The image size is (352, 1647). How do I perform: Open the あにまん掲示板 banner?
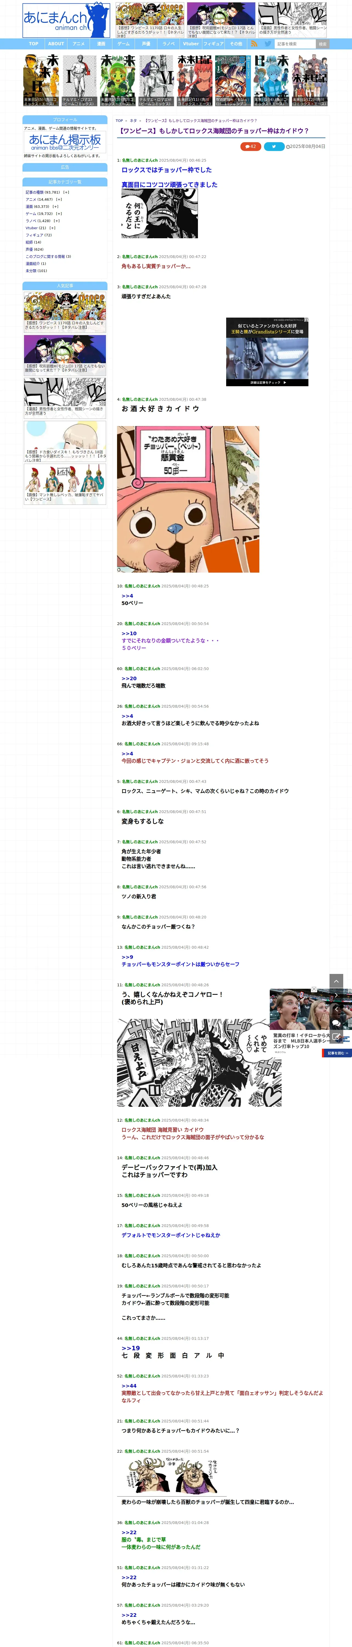pyautogui.click(x=65, y=142)
